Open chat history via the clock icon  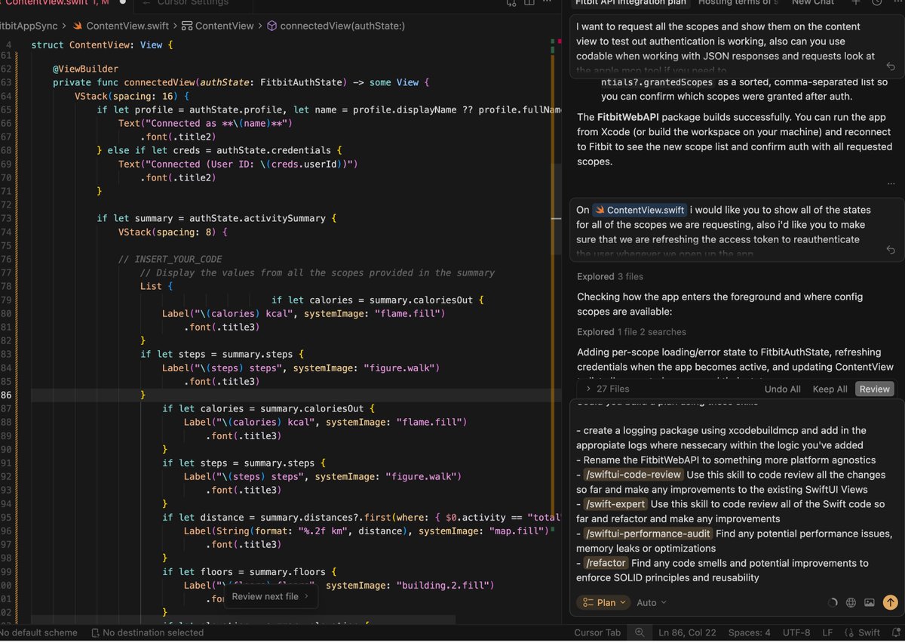tap(877, 3)
